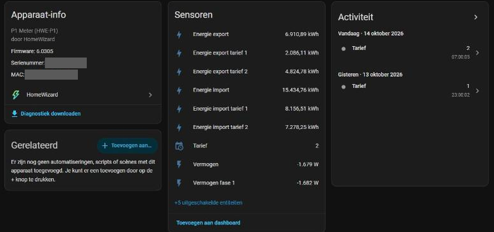Open the Tarief sensor row
Image resolution: width=494 pixels, height=232 pixels.
247,146
